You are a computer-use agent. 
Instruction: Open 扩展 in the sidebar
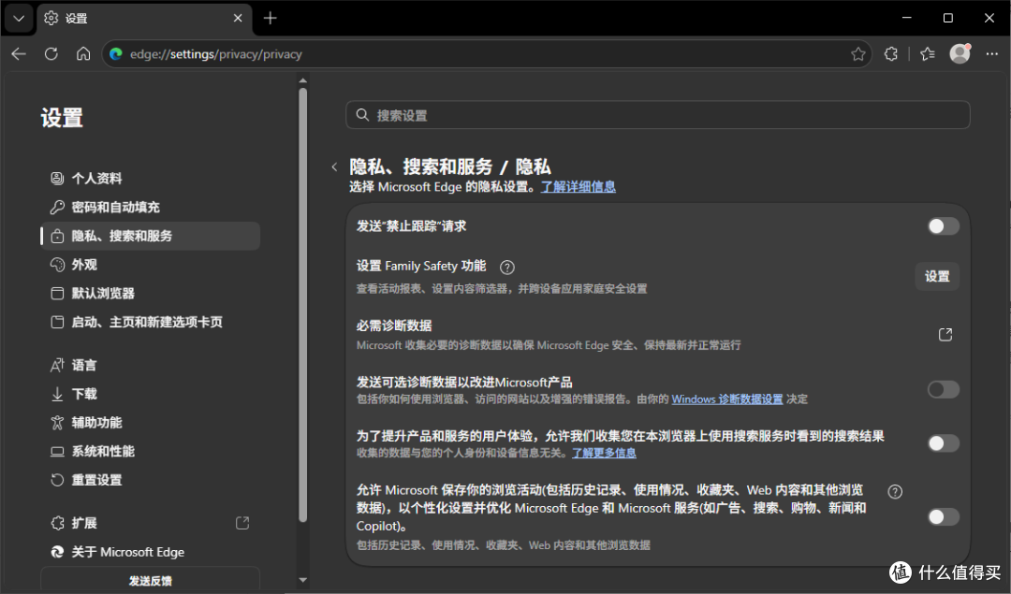tap(150, 523)
